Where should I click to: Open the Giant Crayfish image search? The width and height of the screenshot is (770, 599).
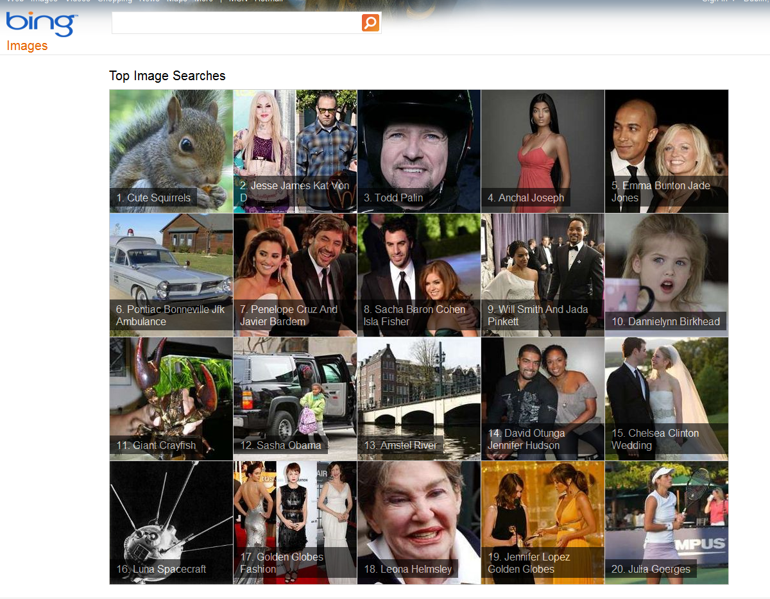[171, 398]
